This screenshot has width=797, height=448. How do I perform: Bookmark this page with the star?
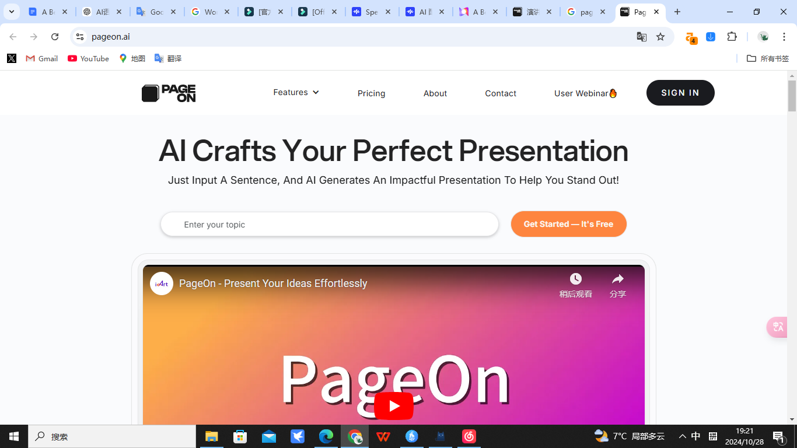(x=660, y=37)
